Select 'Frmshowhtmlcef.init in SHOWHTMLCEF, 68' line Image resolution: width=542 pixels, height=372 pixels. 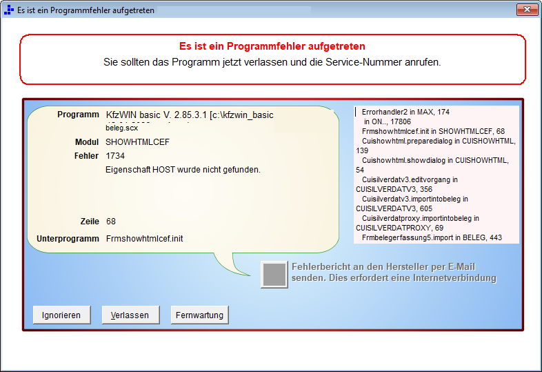click(x=433, y=131)
